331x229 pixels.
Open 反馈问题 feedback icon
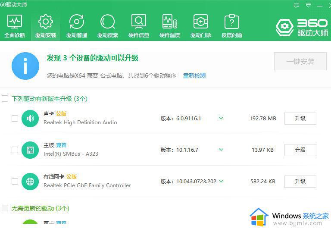click(232, 22)
